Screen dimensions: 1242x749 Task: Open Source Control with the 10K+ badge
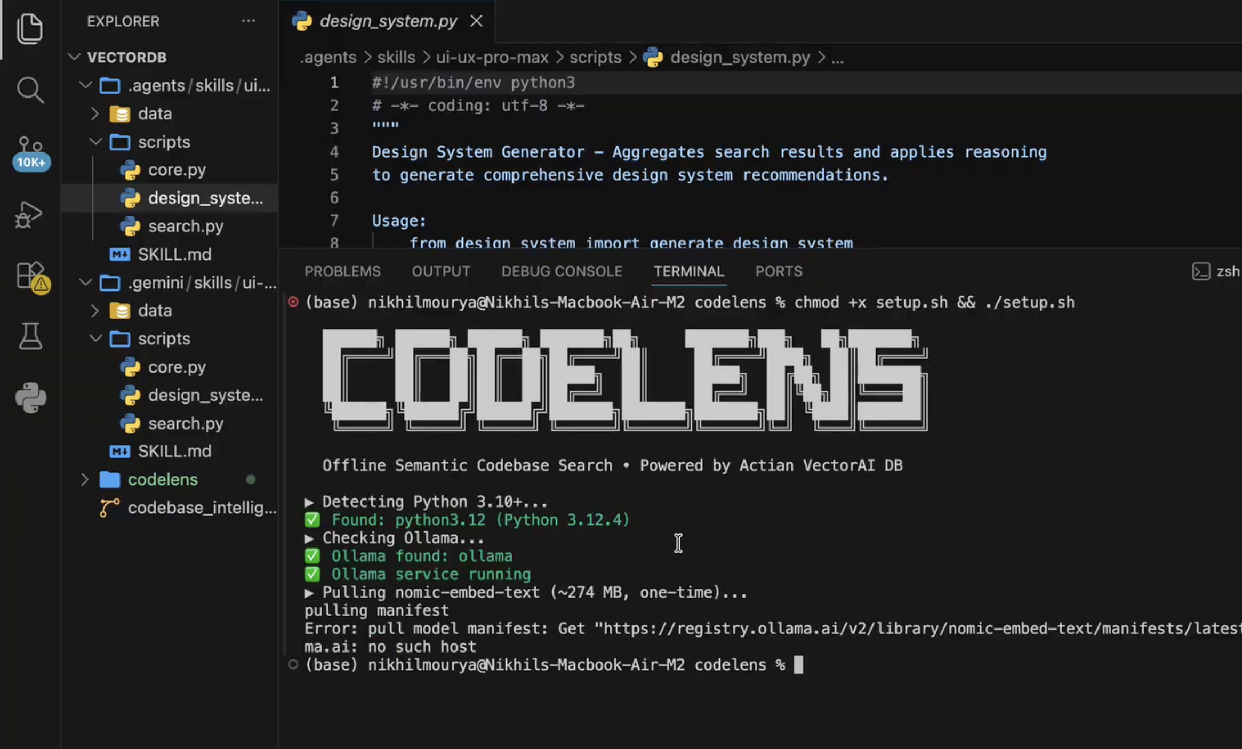(31, 153)
